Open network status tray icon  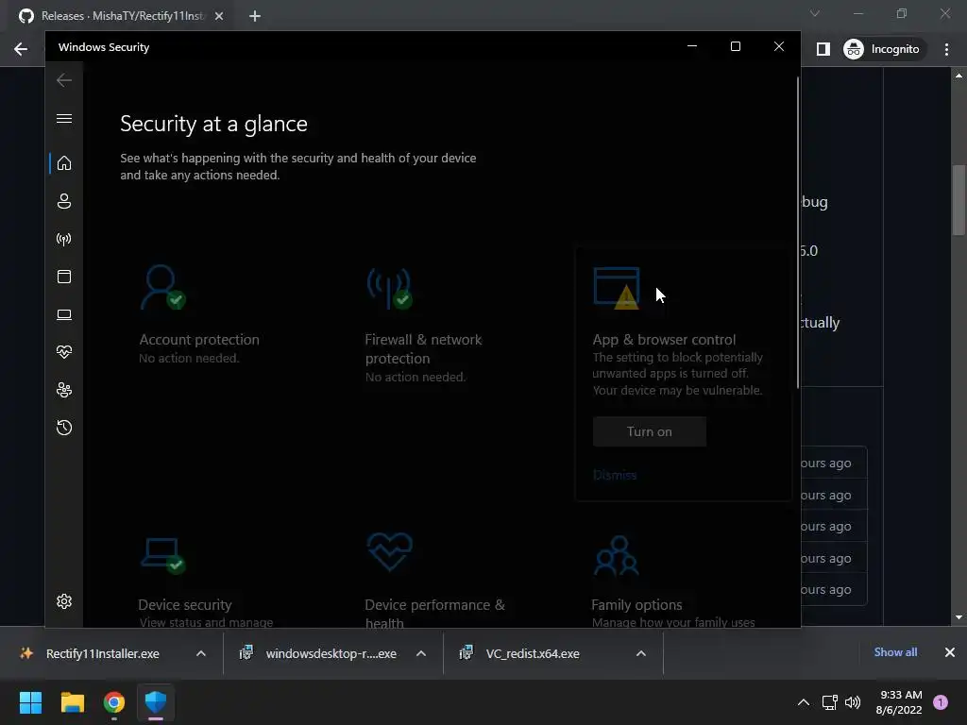(830, 702)
